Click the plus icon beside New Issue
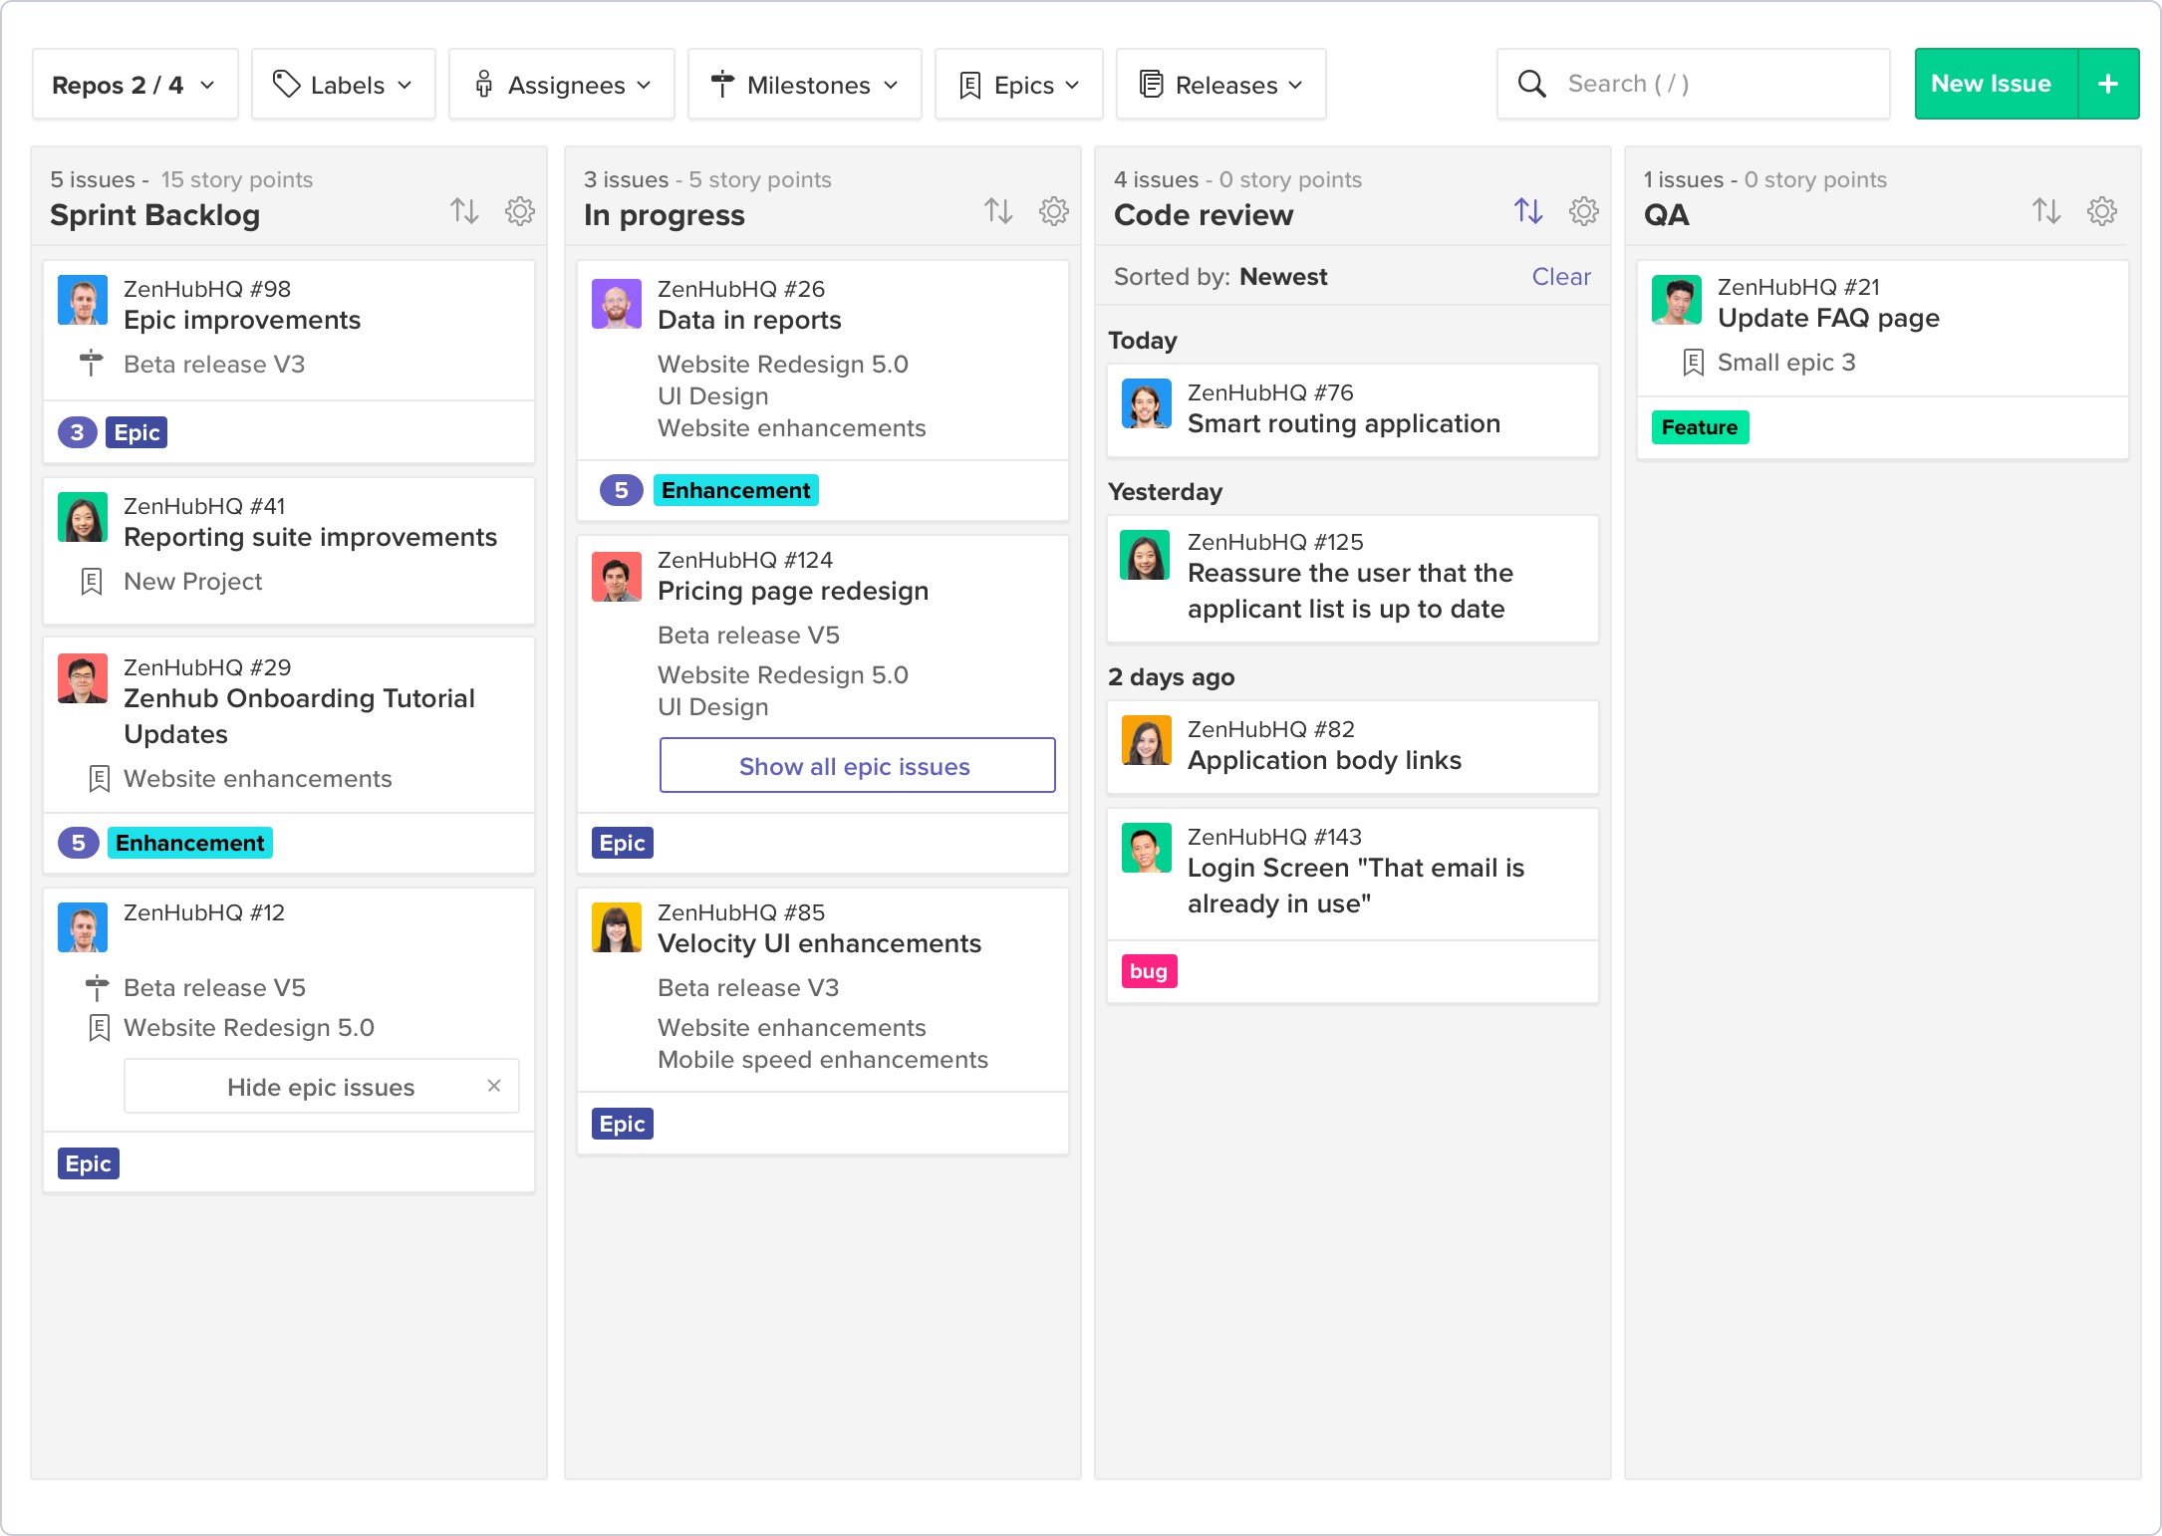 pos(2108,84)
